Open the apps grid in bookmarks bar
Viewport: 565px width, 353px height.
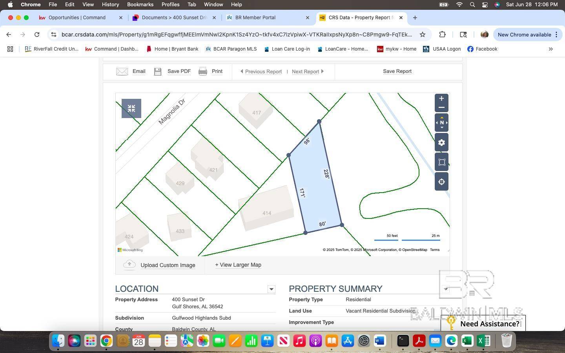point(10,49)
